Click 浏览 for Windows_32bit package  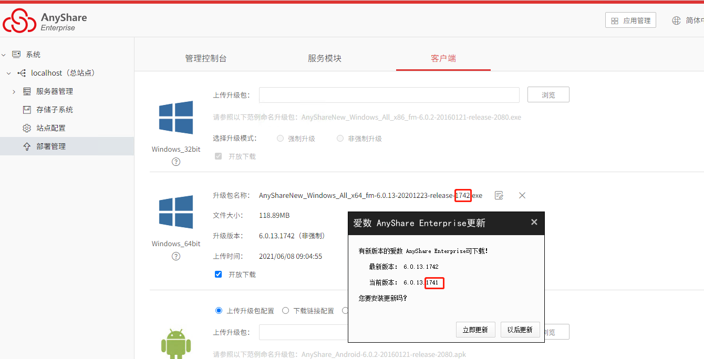pos(548,95)
